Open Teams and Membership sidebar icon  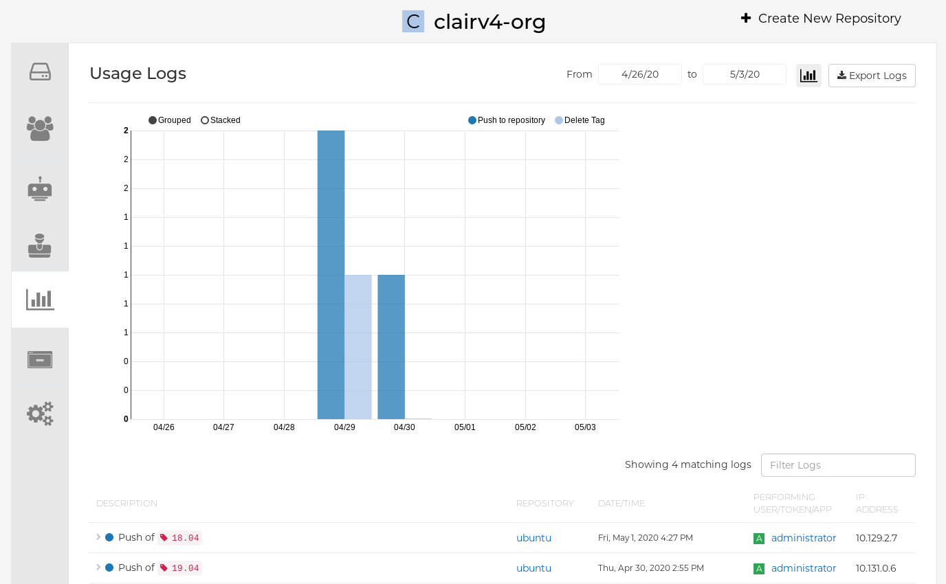click(40, 128)
